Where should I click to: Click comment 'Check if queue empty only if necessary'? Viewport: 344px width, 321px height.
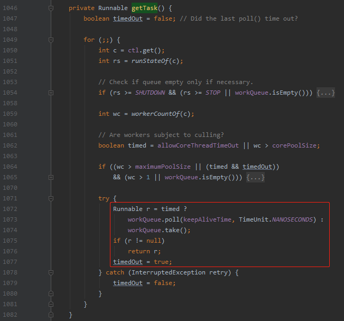click(176, 82)
